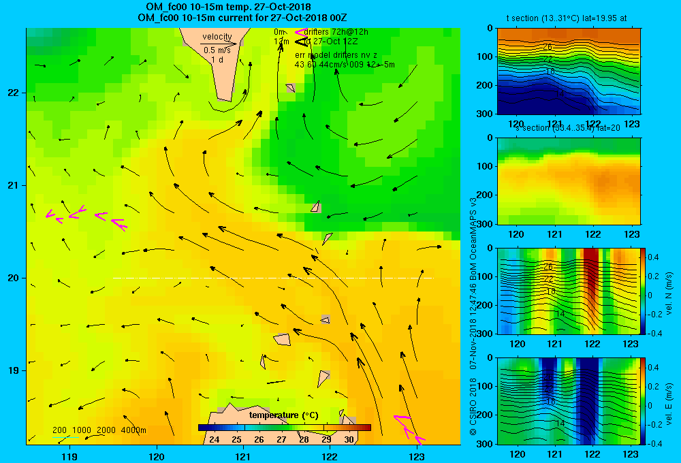Open the t section temperature panel
The image size is (681, 463).
pyautogui.click(x=569, y=71)
